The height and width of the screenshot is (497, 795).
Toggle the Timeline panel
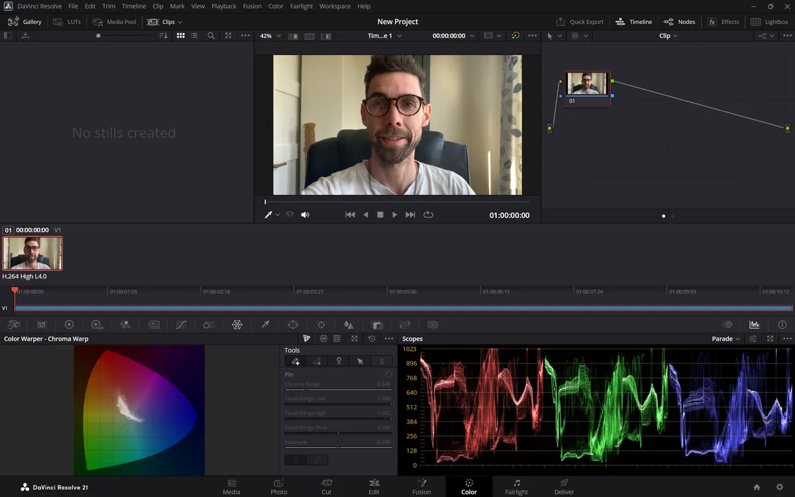point(633,22)
